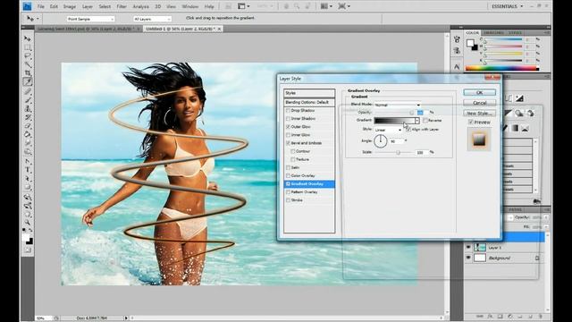The height and width of the screenshot is (322, 572).
Task: Click the New Style... button
Action: pos(479,114)
